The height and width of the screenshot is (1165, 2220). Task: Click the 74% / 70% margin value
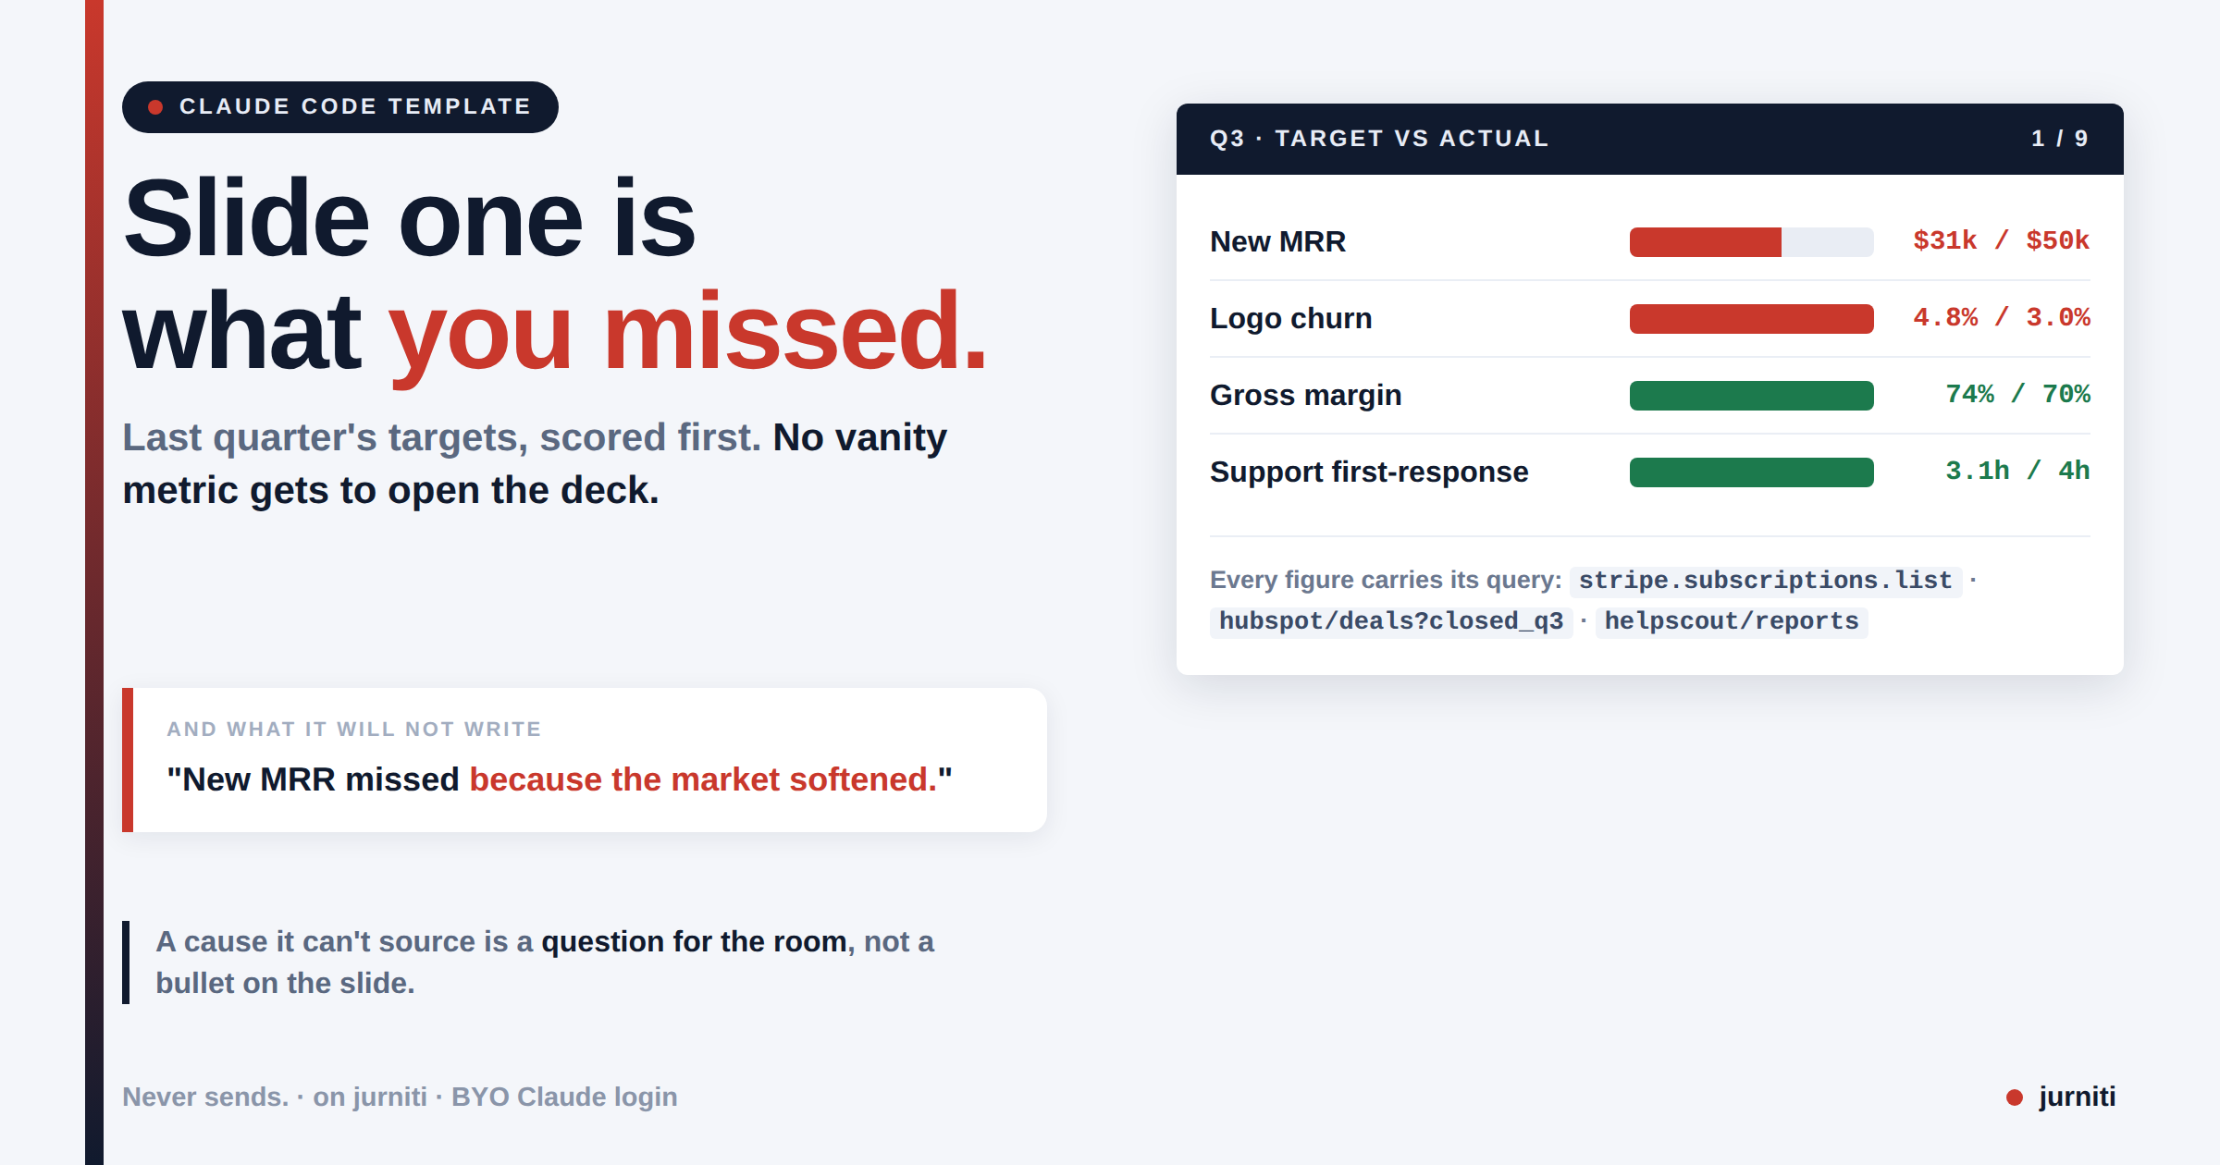2017,395
